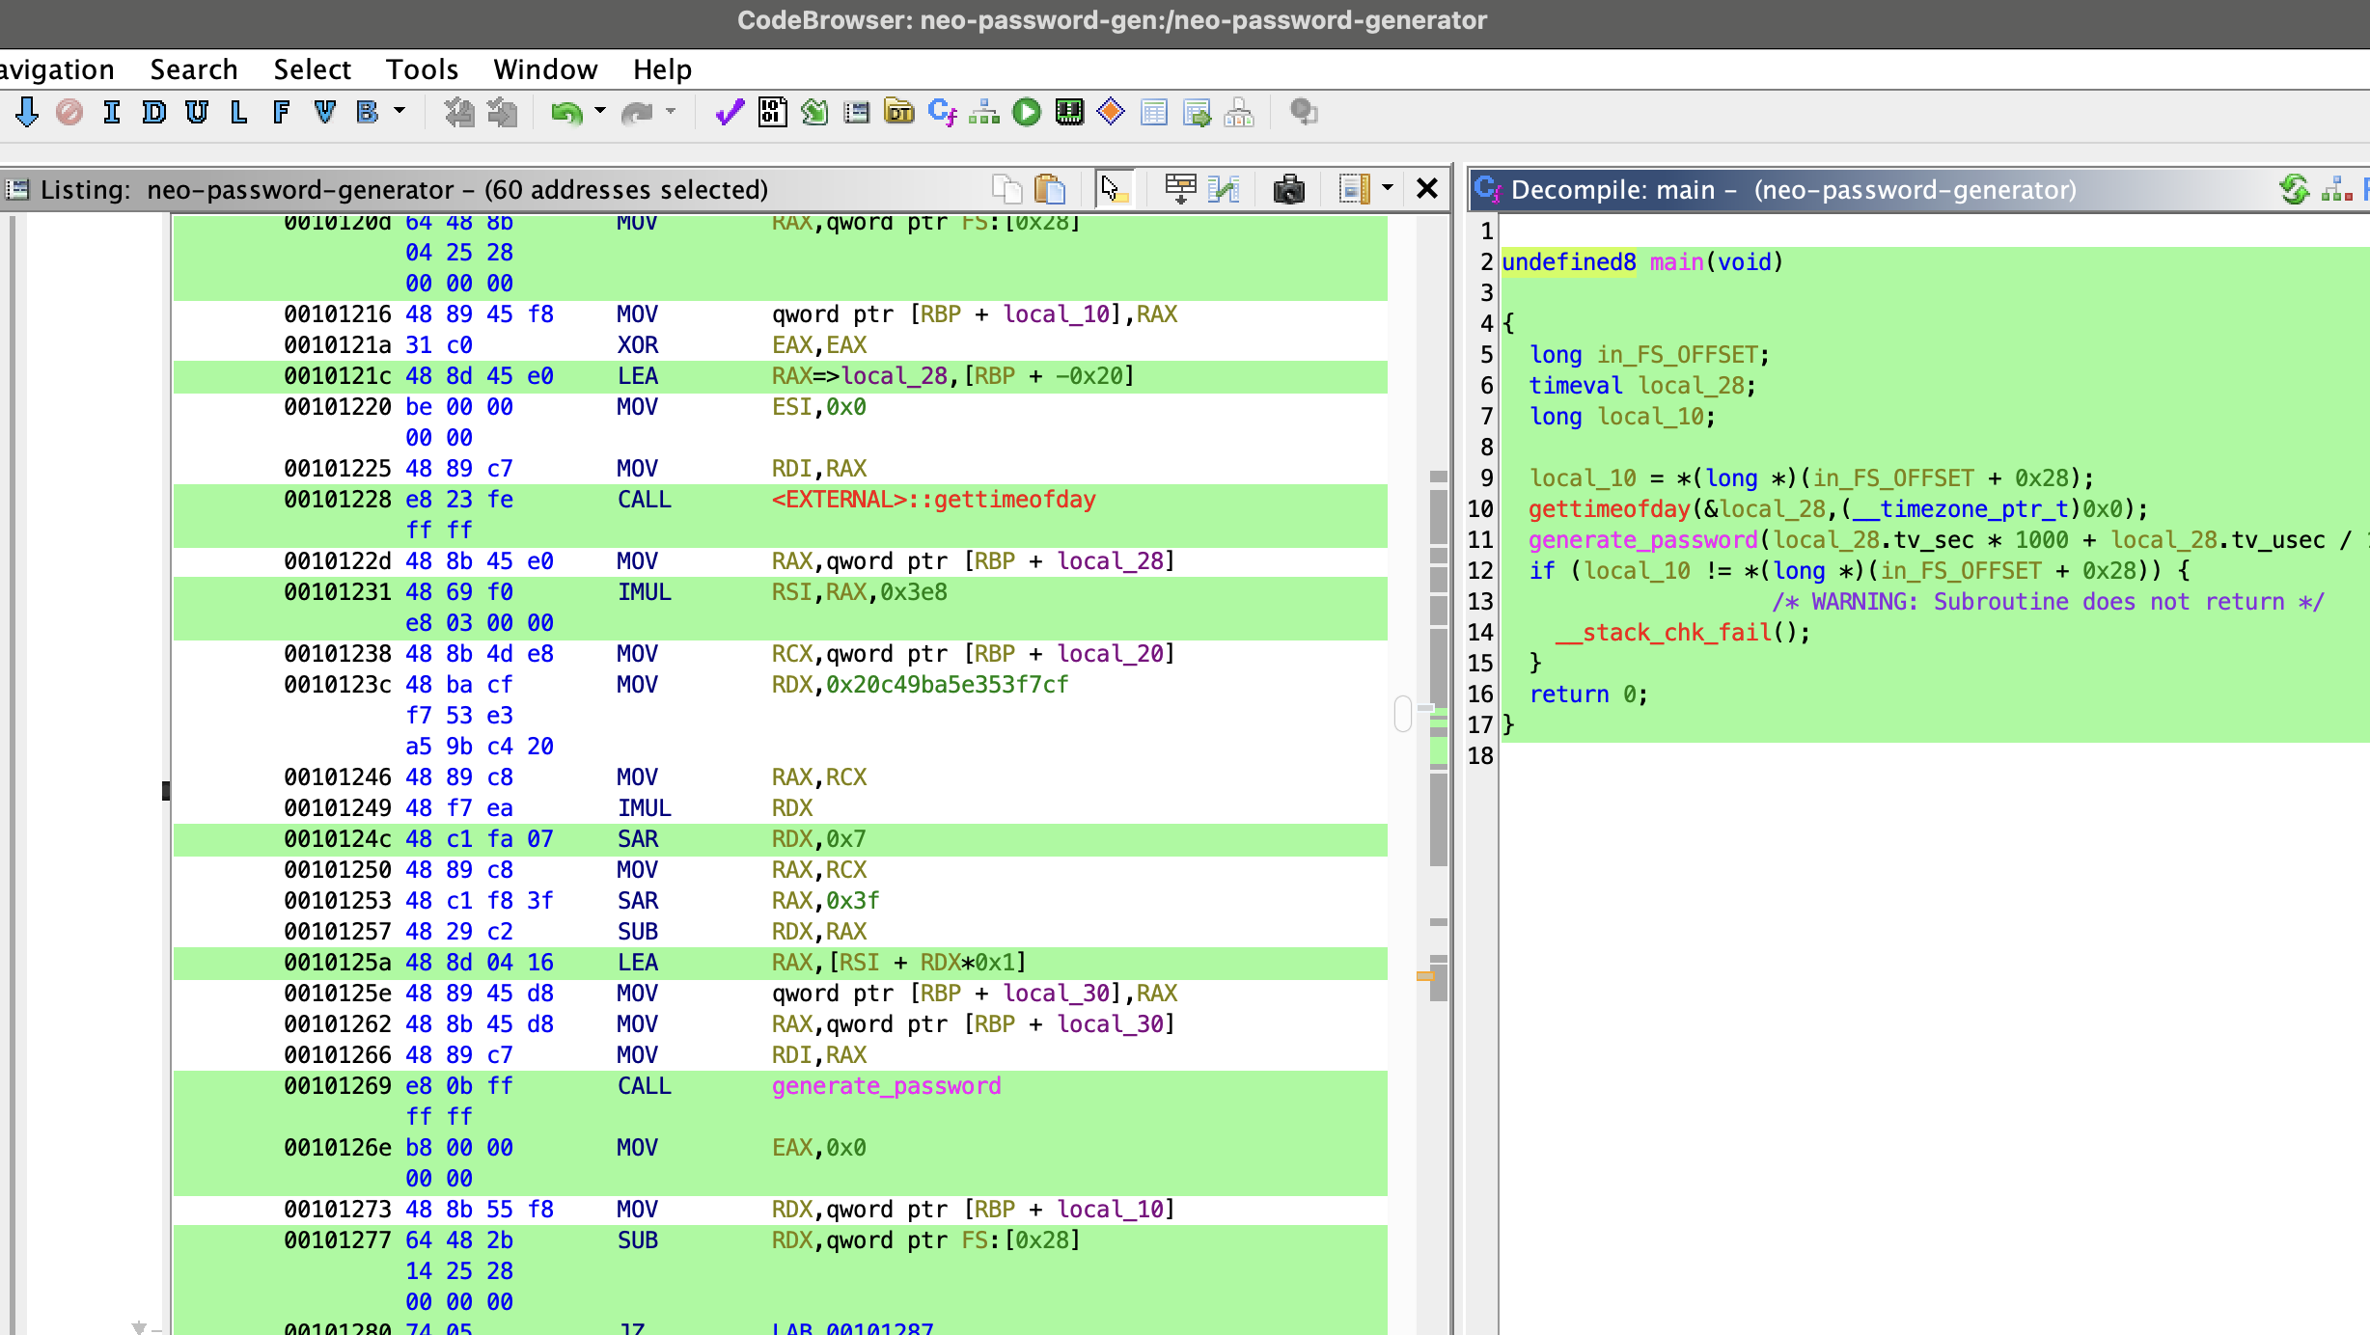Open the Search menu
Viewport: 2370px width, 1335px height.
pos(193,69)
